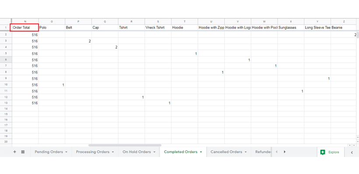Click the horizontal scrollbar thumb

tap(125, 145)
